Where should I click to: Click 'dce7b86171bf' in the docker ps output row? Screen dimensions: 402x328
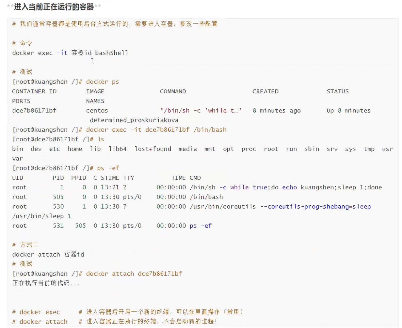click(34, 110)
